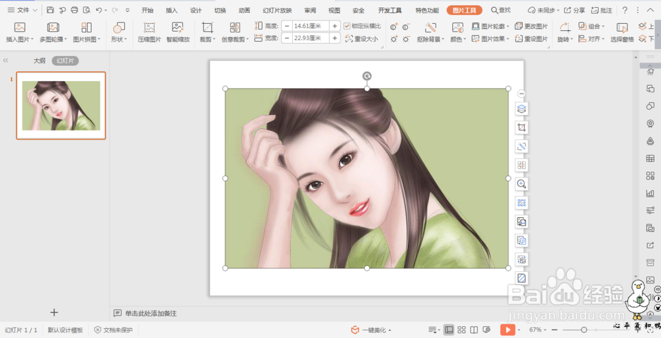This screenshot has width=661, height=338.
Task: Click the orange slideshow play button
Action: click(508, 329)
